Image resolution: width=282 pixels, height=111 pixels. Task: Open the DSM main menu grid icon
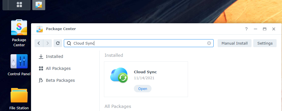tap(19, 5)
